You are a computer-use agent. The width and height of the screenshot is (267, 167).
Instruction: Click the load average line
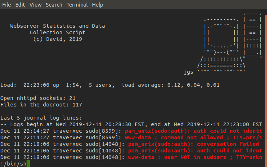coord(110,85)
